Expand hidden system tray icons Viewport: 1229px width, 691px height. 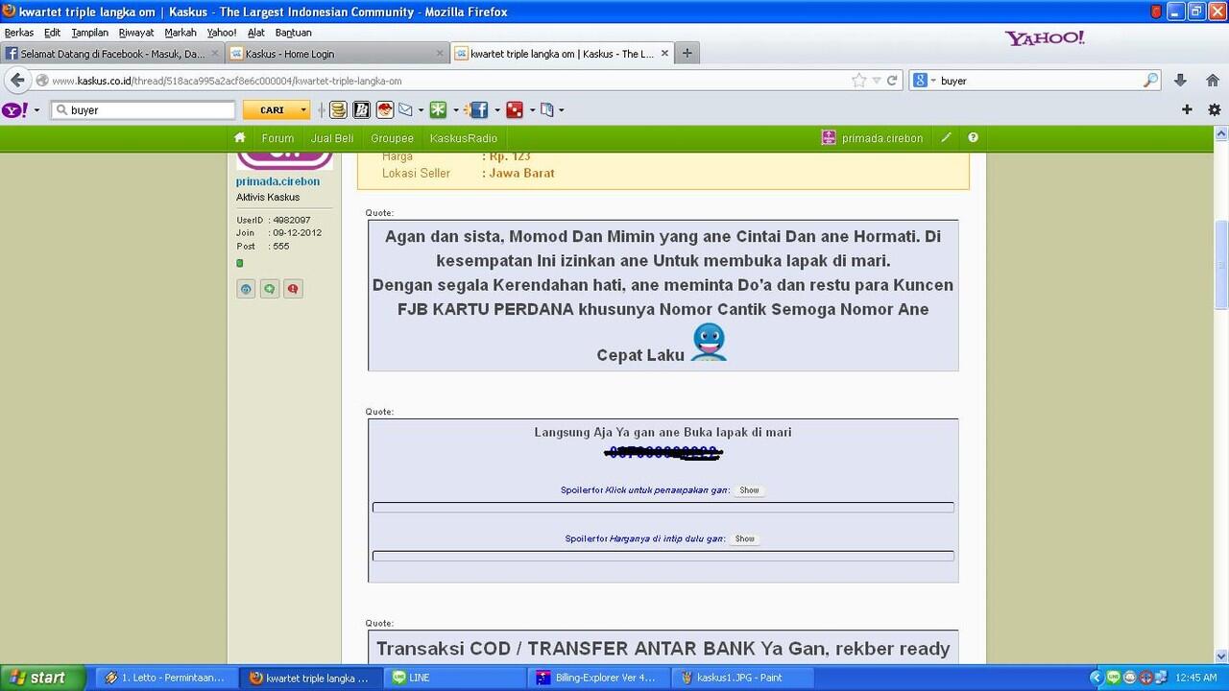tap(1096, 678)
